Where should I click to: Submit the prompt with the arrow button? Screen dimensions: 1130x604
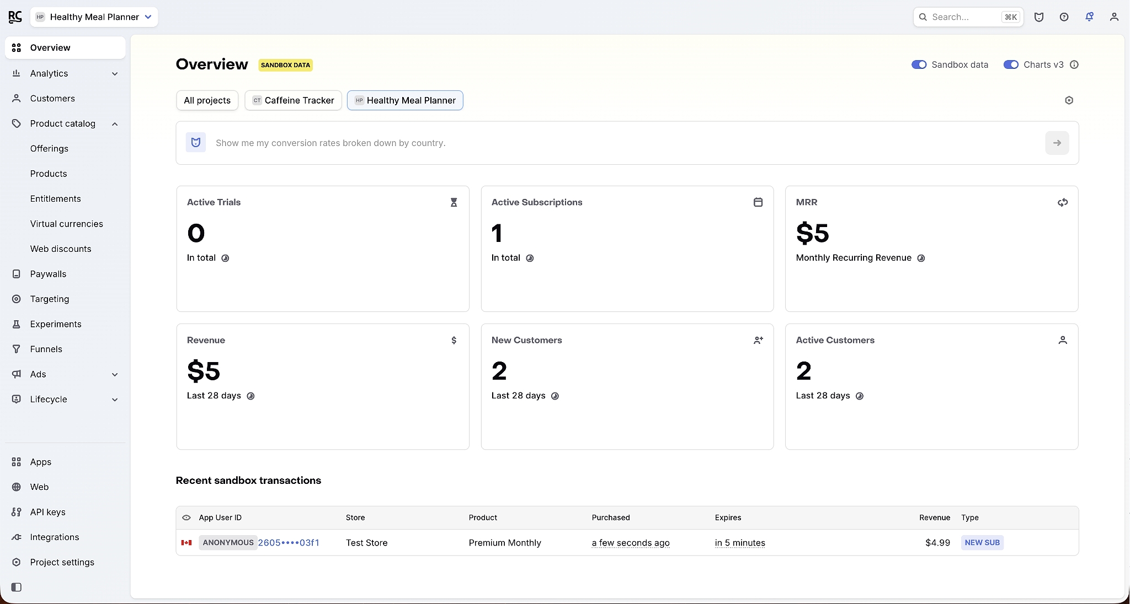tap(1057, 143)
